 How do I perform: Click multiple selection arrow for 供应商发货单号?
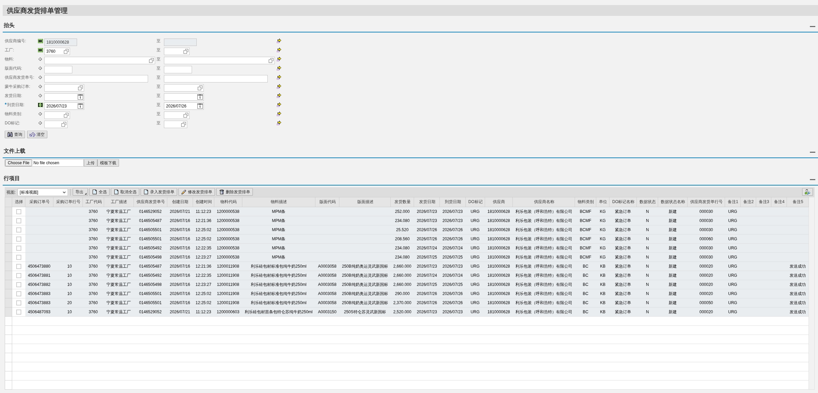tap(279, 77)
